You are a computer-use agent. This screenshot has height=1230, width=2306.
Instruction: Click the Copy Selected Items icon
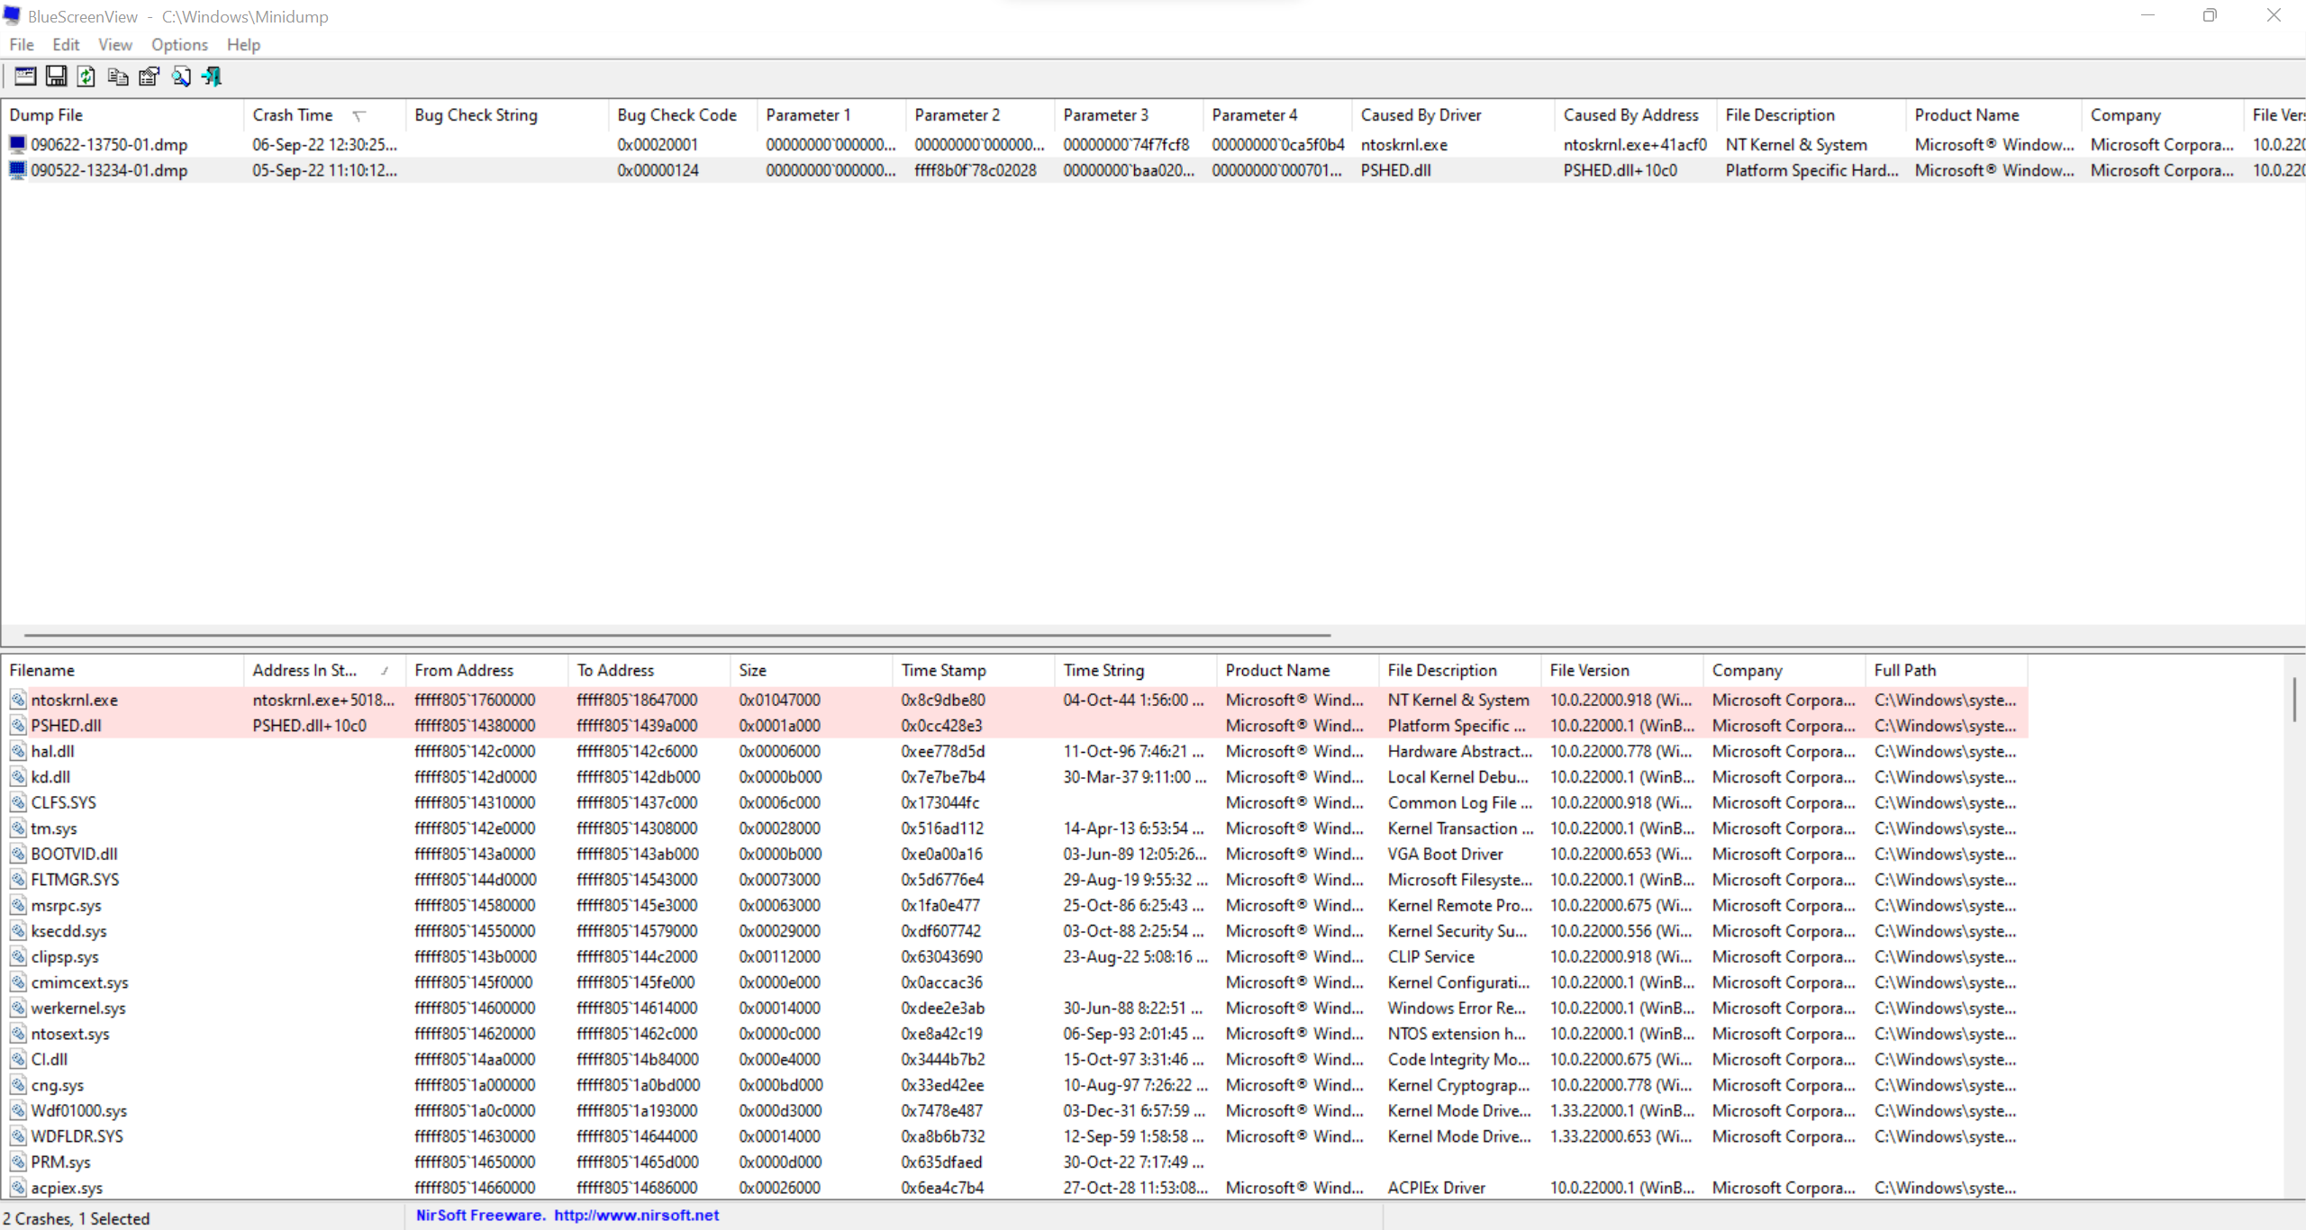click(x=117, y=77)
